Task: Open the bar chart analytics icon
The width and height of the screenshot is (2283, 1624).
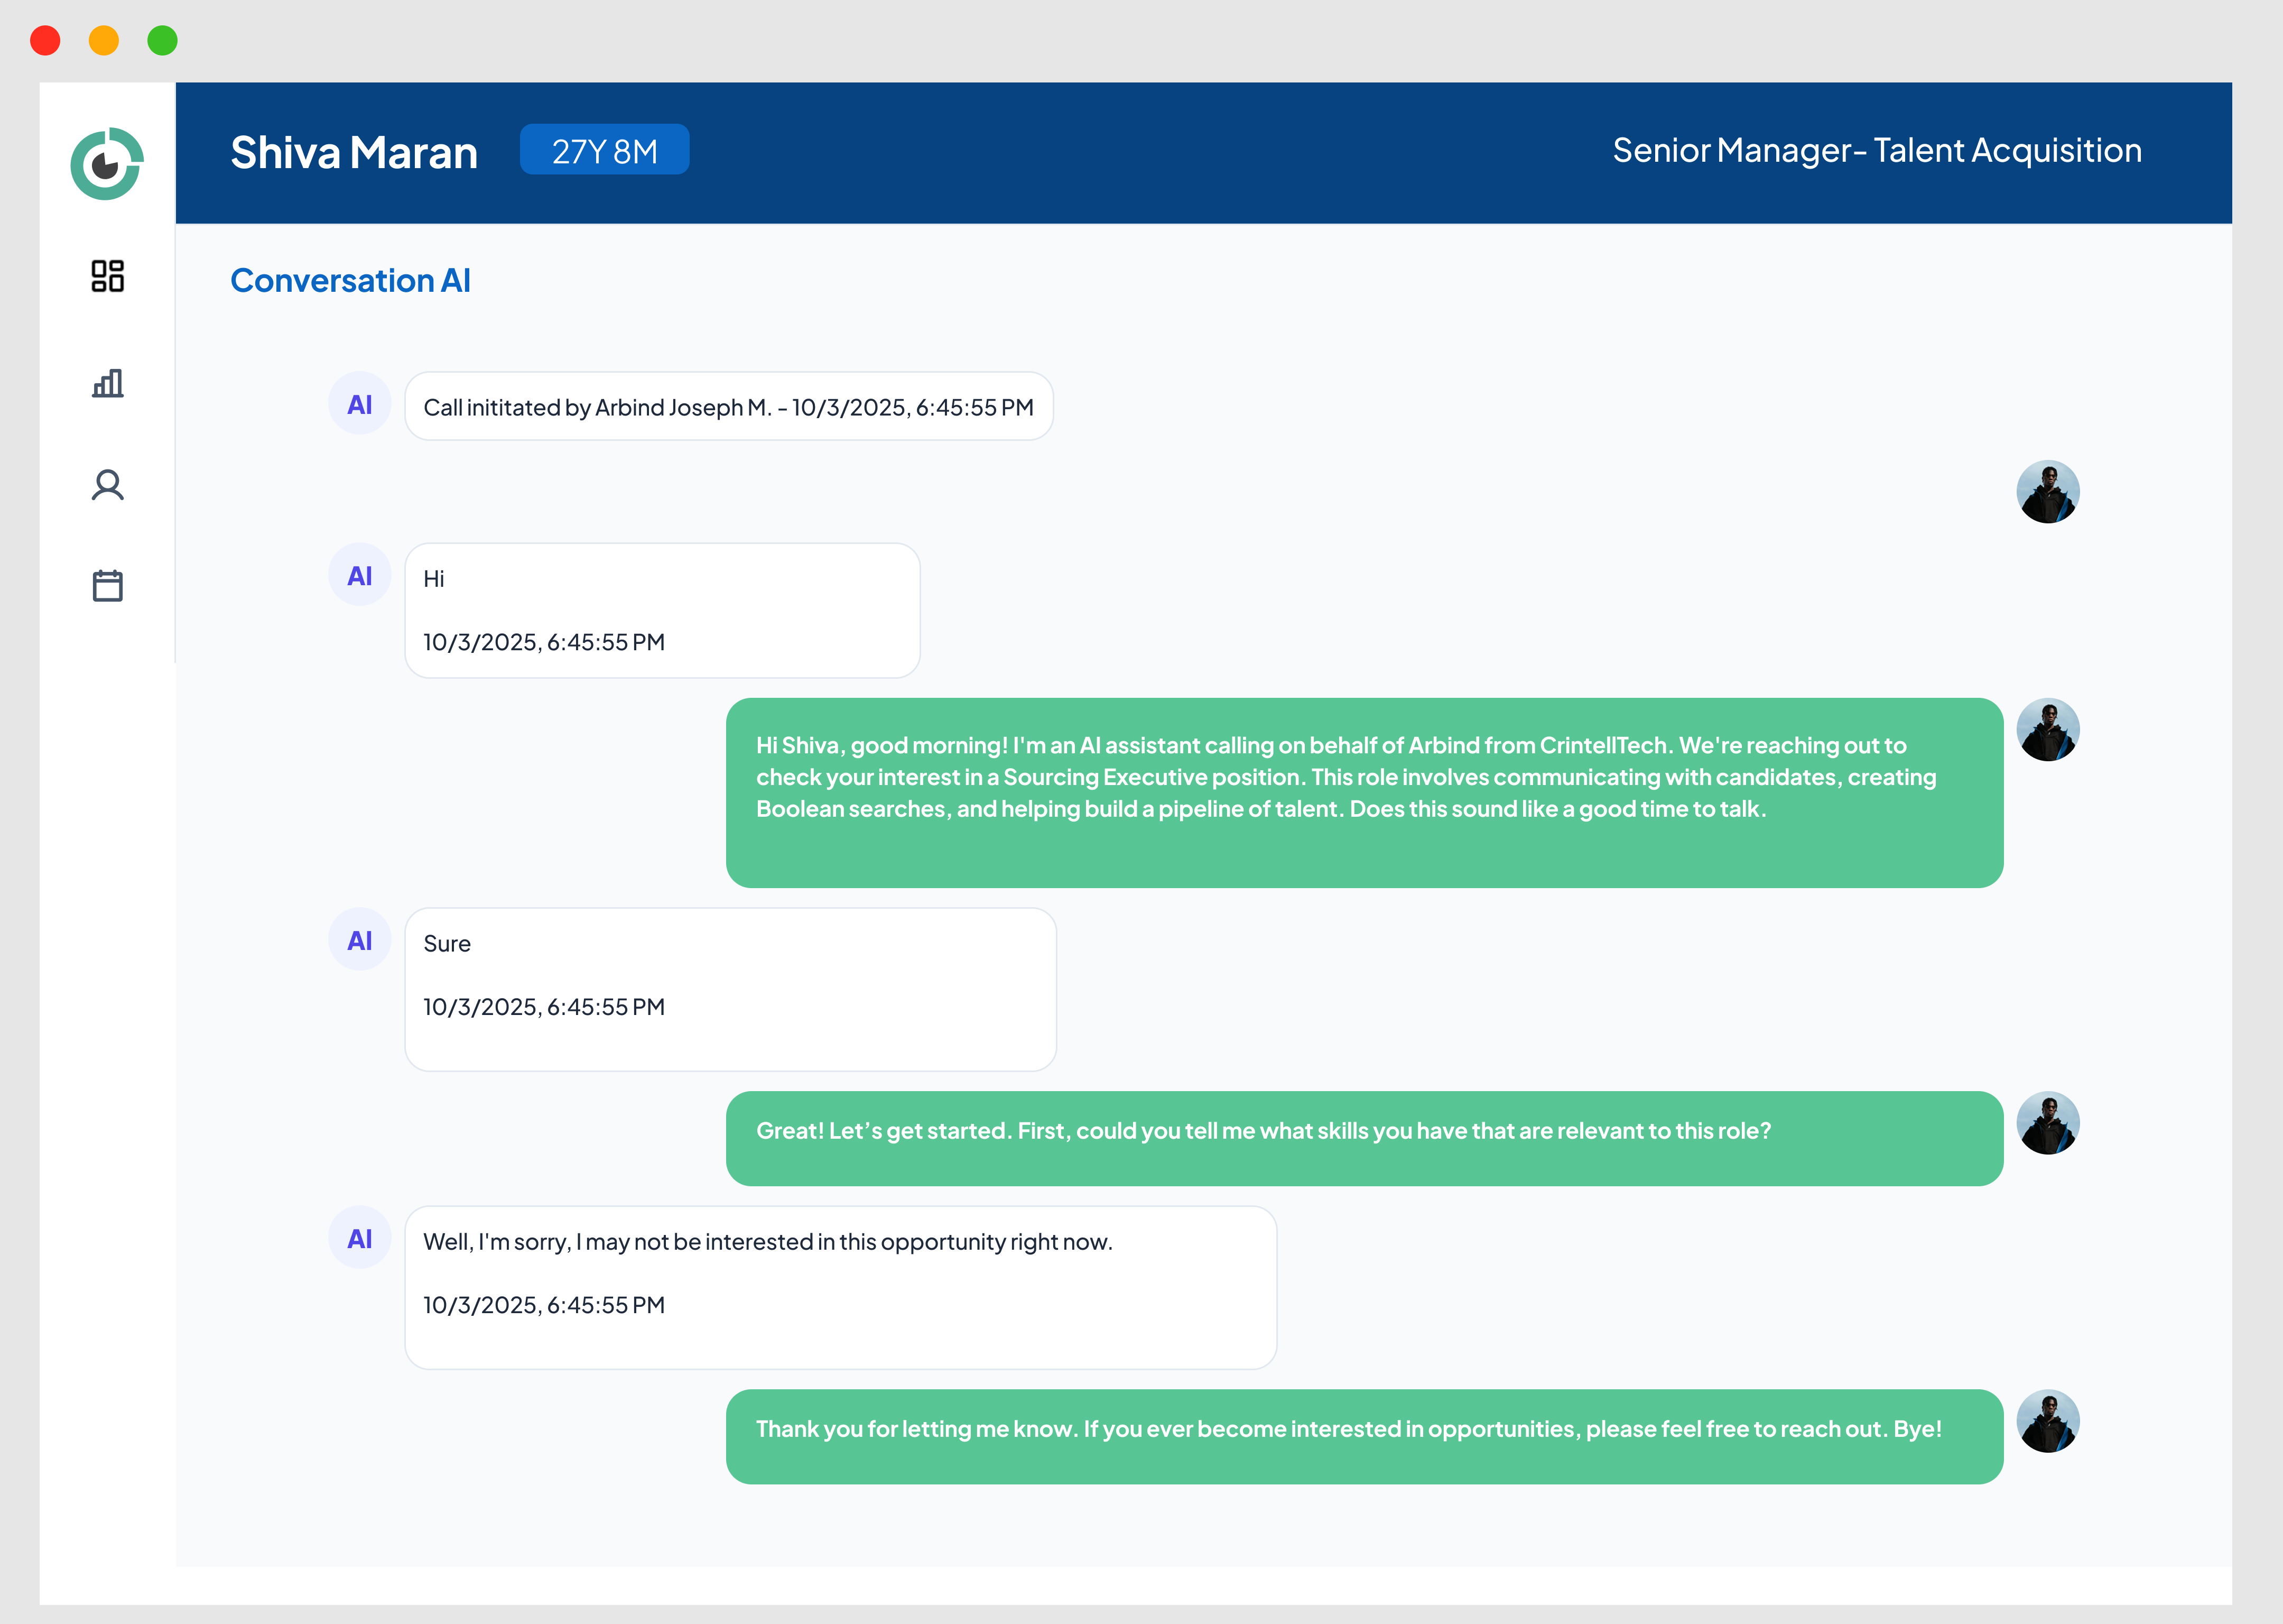Action: coord(107,383)
